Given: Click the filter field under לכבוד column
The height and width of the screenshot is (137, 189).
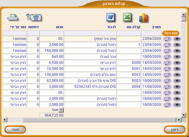Looking at the screenshot, I should coord(90,33).
